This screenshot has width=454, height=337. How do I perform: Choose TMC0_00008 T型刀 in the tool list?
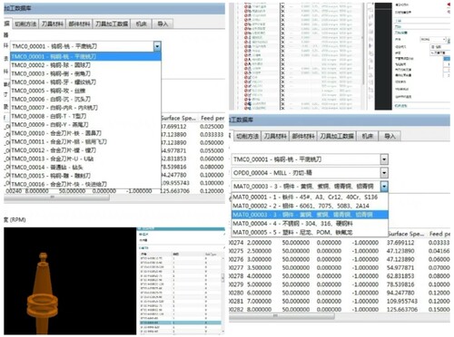(85, 116)
